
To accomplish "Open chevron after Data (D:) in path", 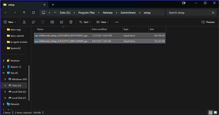I will (x=74, y=13).
